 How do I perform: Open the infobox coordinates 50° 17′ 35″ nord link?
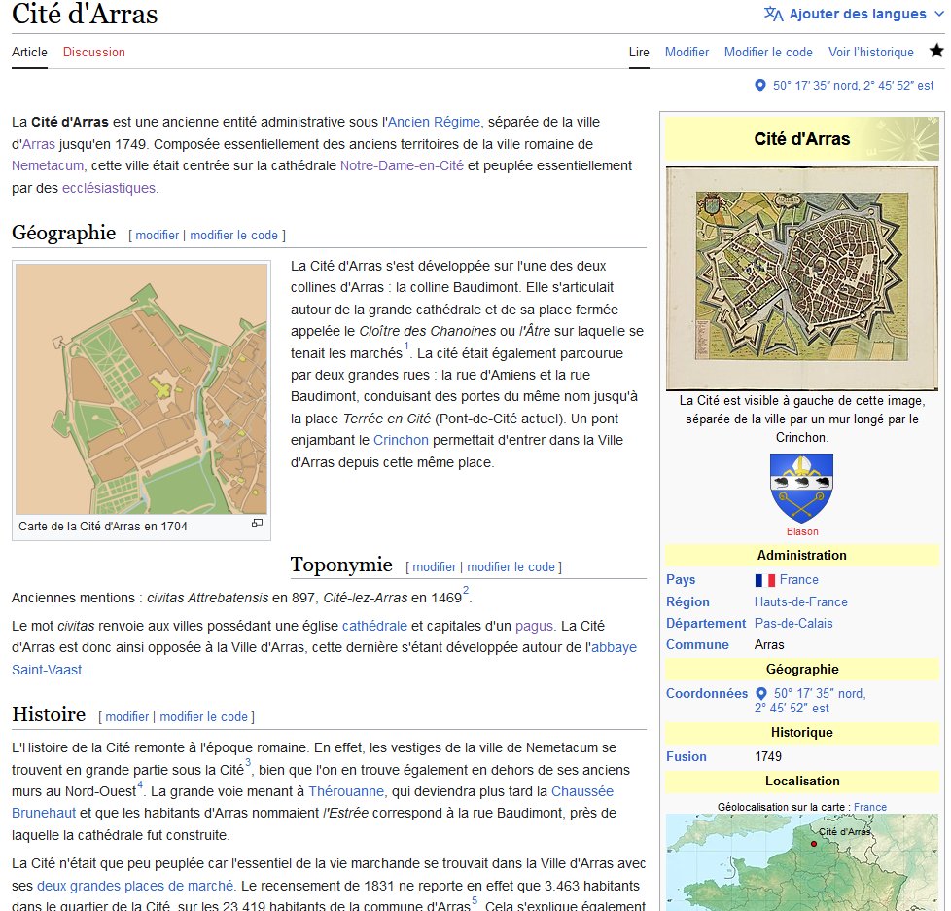pos(810,701)
